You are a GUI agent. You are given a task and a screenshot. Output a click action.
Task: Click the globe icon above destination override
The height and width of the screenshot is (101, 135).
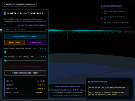click(5, 25)
